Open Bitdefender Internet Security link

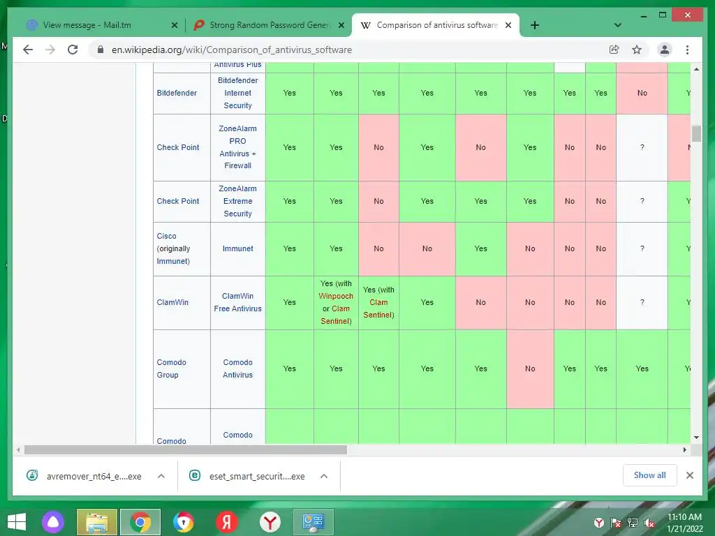point(237,93)
